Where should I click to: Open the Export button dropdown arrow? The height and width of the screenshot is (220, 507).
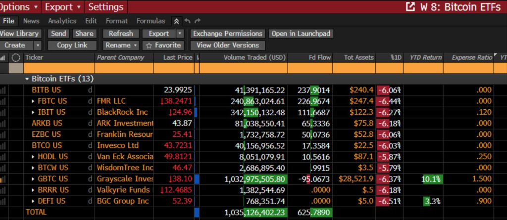180,34
